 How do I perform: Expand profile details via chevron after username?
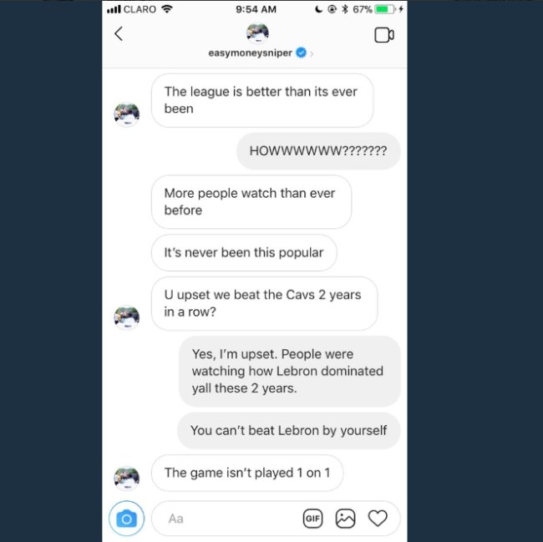tap(312, 53)
